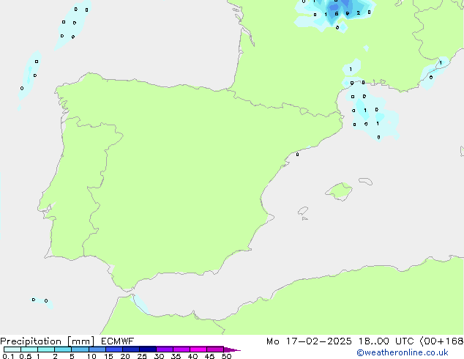464x359 pixels.
Task: Click the Mallorca island on the map
Action: click(339, 191)
